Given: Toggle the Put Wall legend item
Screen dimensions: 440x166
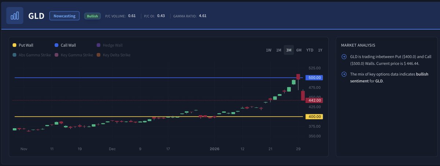Looking at the screenshot, I should 23,45.
